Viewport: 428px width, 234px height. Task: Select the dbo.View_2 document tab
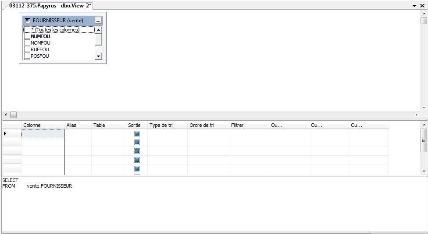click(x=50, y=5)
